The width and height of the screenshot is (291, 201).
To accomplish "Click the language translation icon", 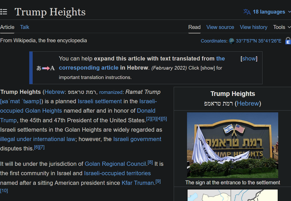I will pyautogui.click(x=247, y=12).
